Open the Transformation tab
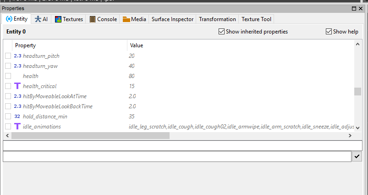The width and height of the screenshot is (368, 195). pyautogui.click(x=217, y=19)
